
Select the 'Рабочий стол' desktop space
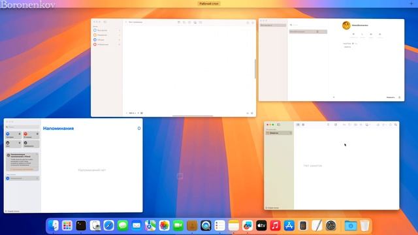(209, 4)
